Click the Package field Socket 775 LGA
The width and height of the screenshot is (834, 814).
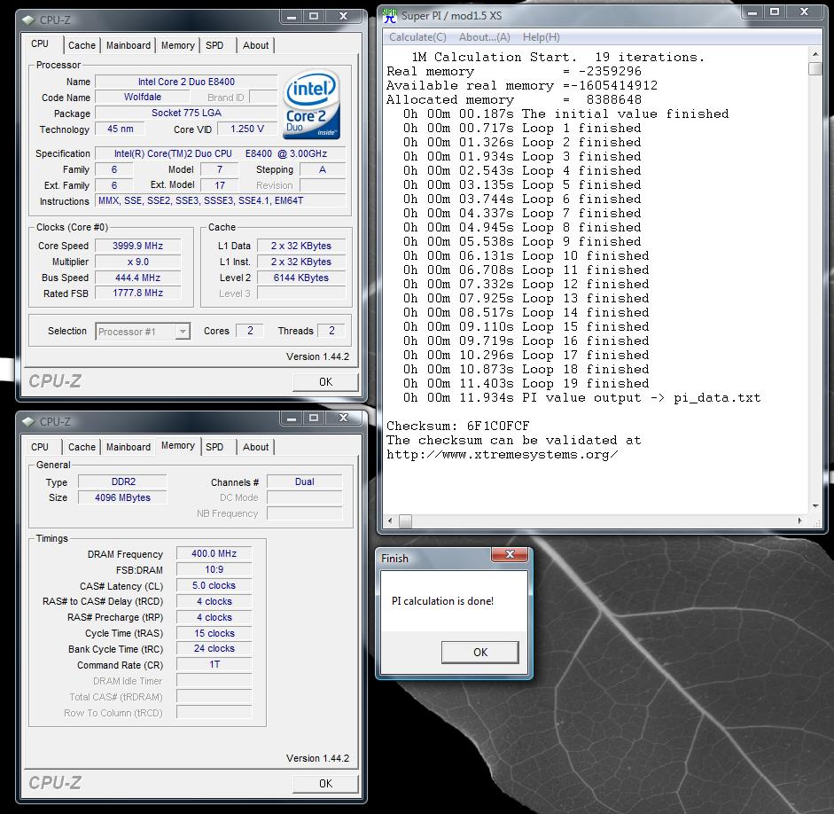[x=186, y=113]
